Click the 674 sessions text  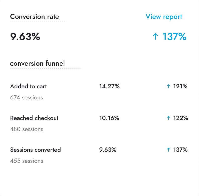point(26,98)
